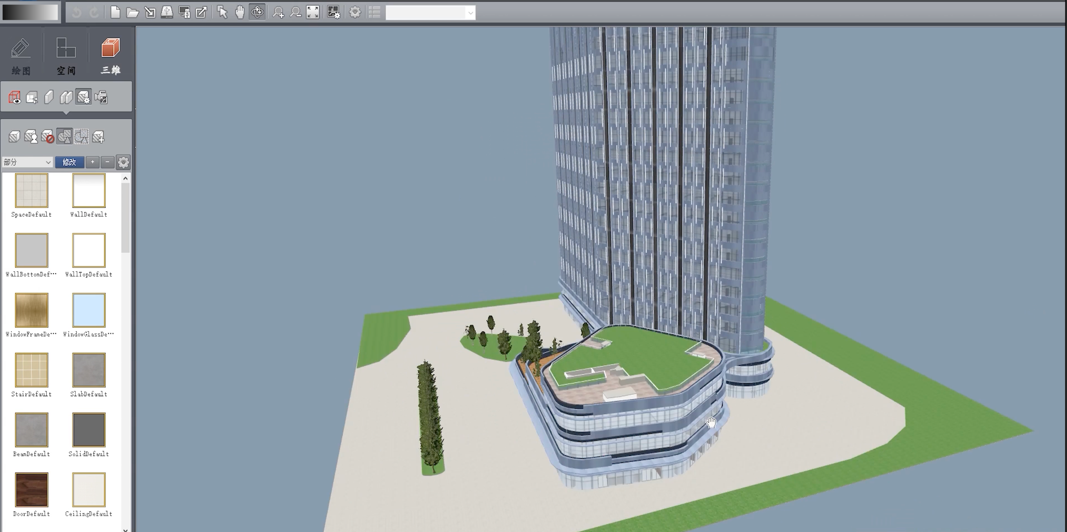This screenshot has width=1067, height=532.
Task: Switch to the 空间 space tab
Action: (66, 56)
